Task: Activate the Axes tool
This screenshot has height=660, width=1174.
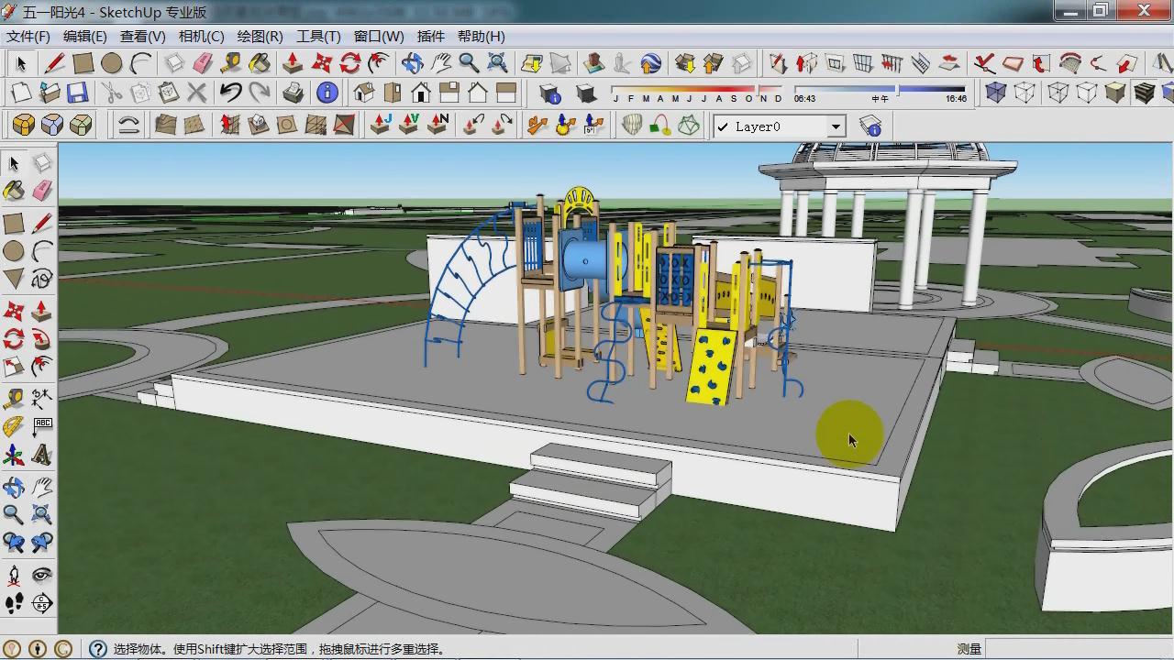Action: click(x=14, y=455)
